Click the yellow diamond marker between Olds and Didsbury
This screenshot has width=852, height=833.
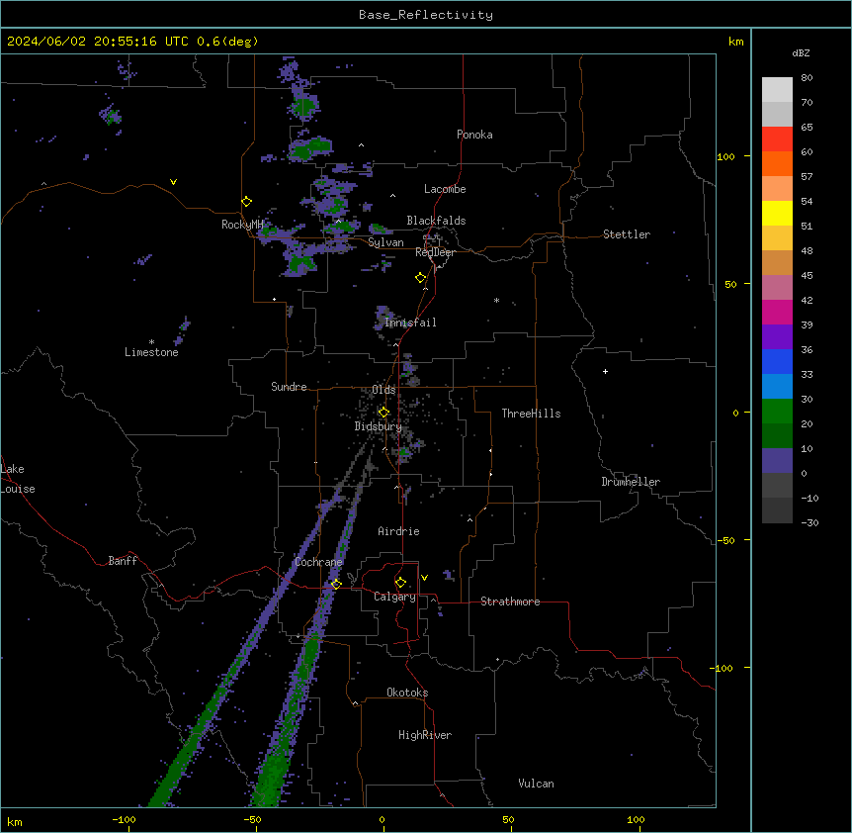[x=383, y=413]
